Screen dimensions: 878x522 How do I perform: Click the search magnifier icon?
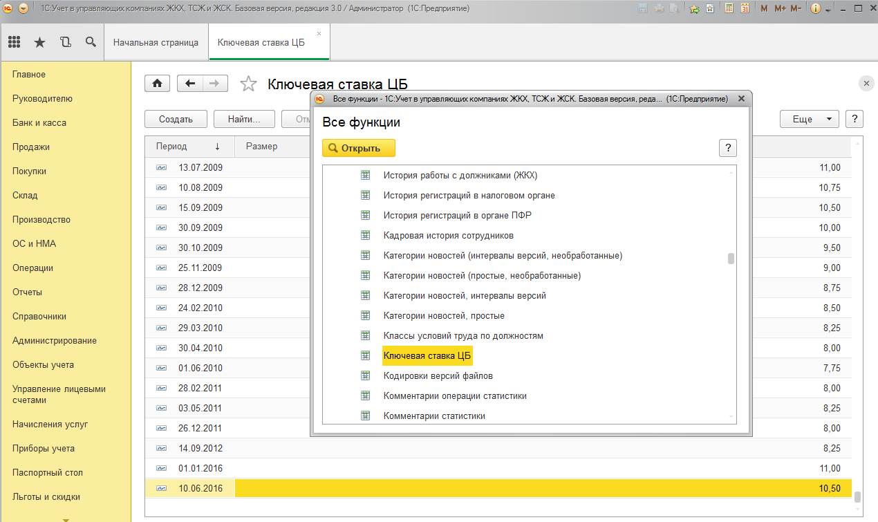tap(91, 42)
